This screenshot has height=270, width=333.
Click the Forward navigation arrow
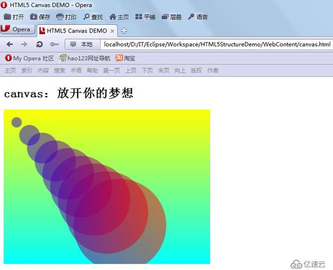coord(24,44)
